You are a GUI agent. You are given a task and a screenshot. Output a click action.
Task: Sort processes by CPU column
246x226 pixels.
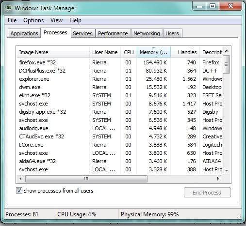coord(129,52)
